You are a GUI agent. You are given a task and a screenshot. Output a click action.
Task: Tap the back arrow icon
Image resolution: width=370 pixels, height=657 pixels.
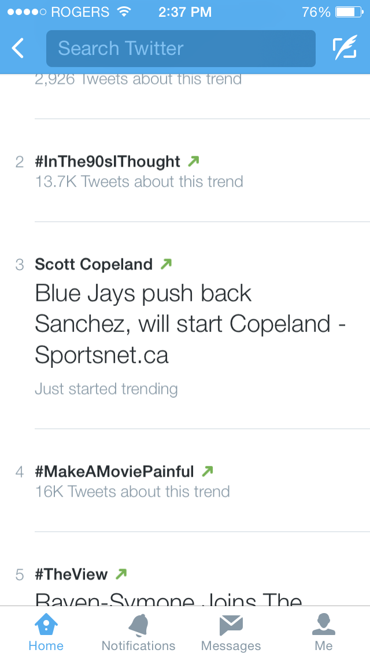pyautogui.click(x=18, y=49)
